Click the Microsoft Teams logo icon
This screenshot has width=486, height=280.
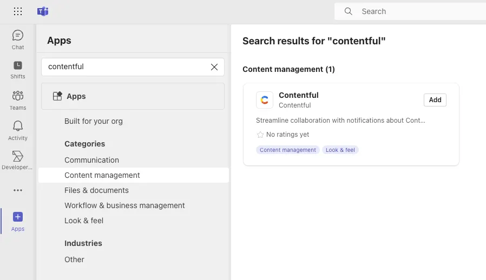tap(43, 11)
